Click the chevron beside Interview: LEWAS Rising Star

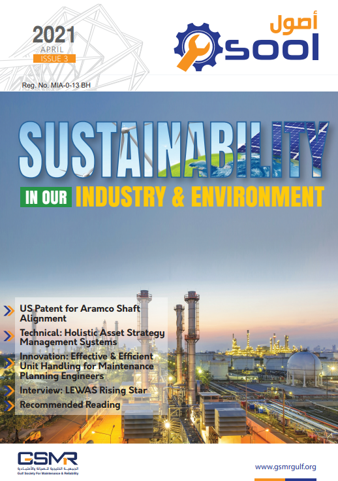click(x=9, y=391)
